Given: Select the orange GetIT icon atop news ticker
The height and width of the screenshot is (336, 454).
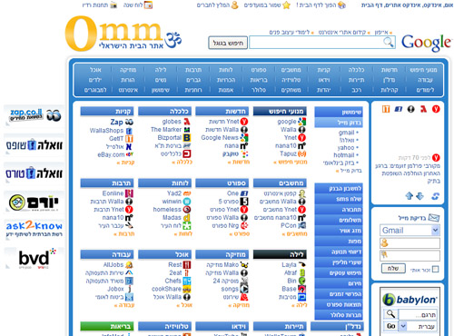Looking at the screenshot, I should point(386,109).
